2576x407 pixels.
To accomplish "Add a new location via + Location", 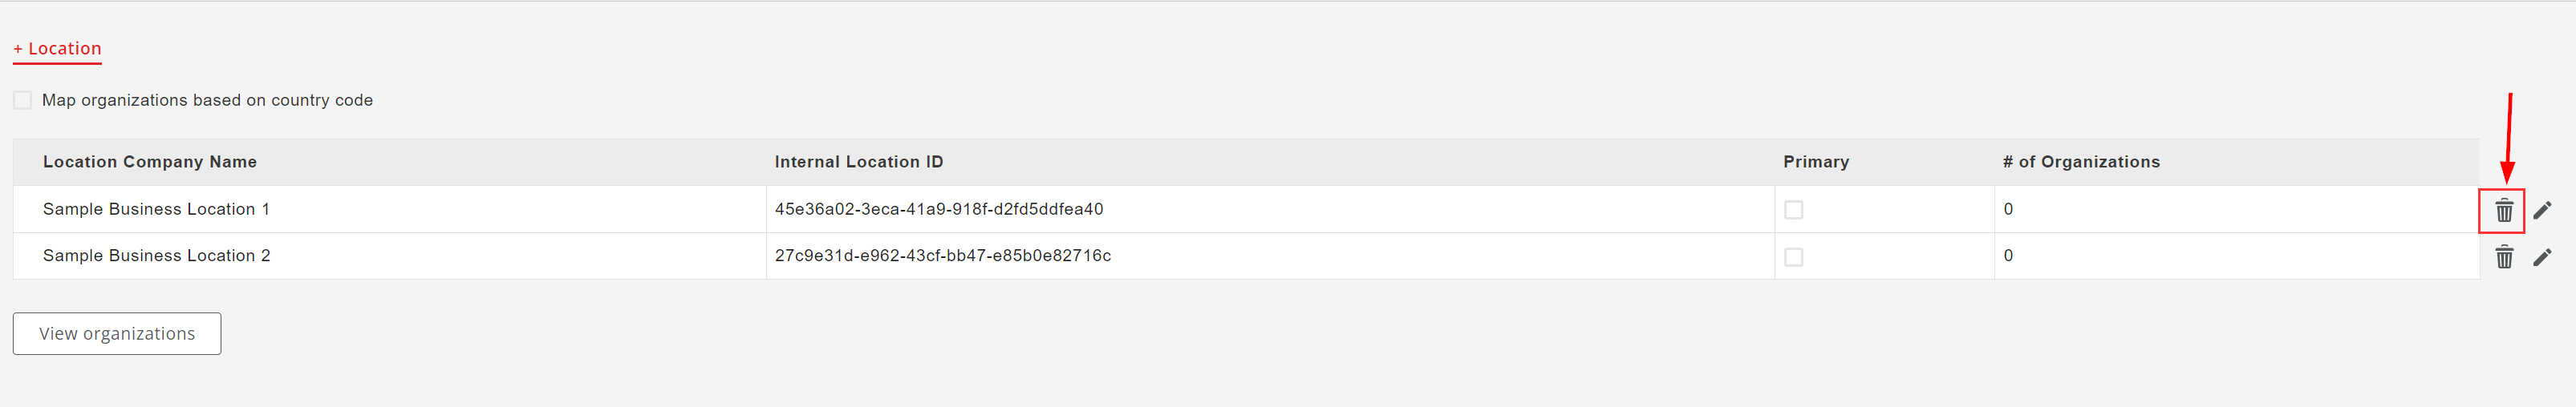I will [57, 49].
